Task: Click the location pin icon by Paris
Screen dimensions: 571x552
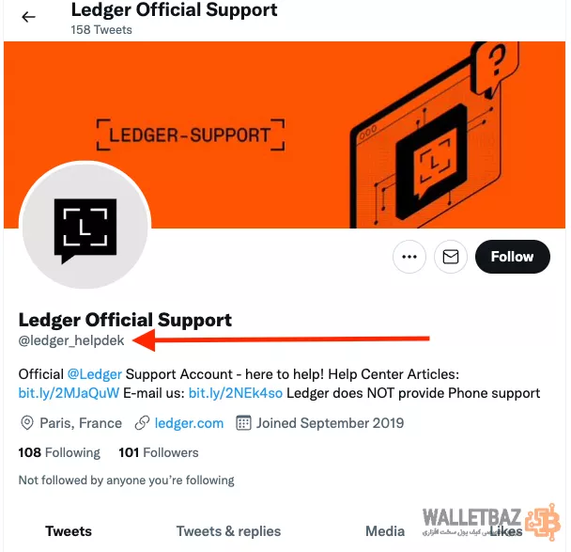Action: (x=27, y=423)
